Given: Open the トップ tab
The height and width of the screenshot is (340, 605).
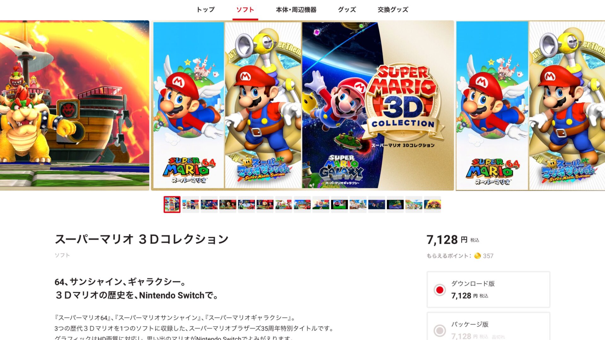Looking at the screenshot, I should 205,10.
